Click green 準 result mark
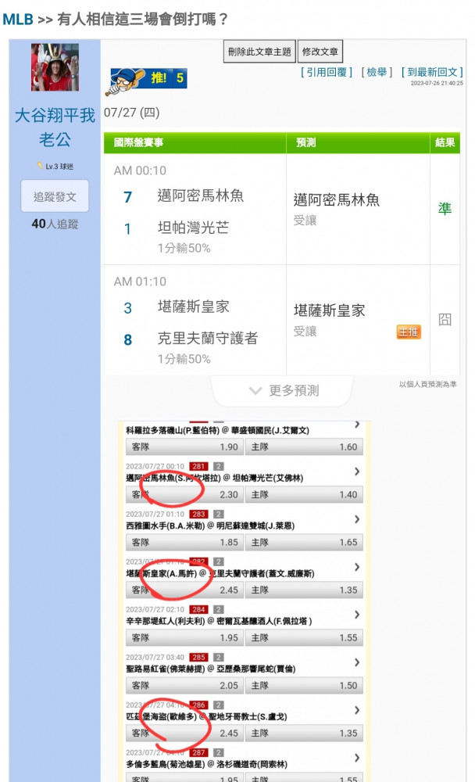This screenshot has height=782, width=475. (x=445, y=209)
